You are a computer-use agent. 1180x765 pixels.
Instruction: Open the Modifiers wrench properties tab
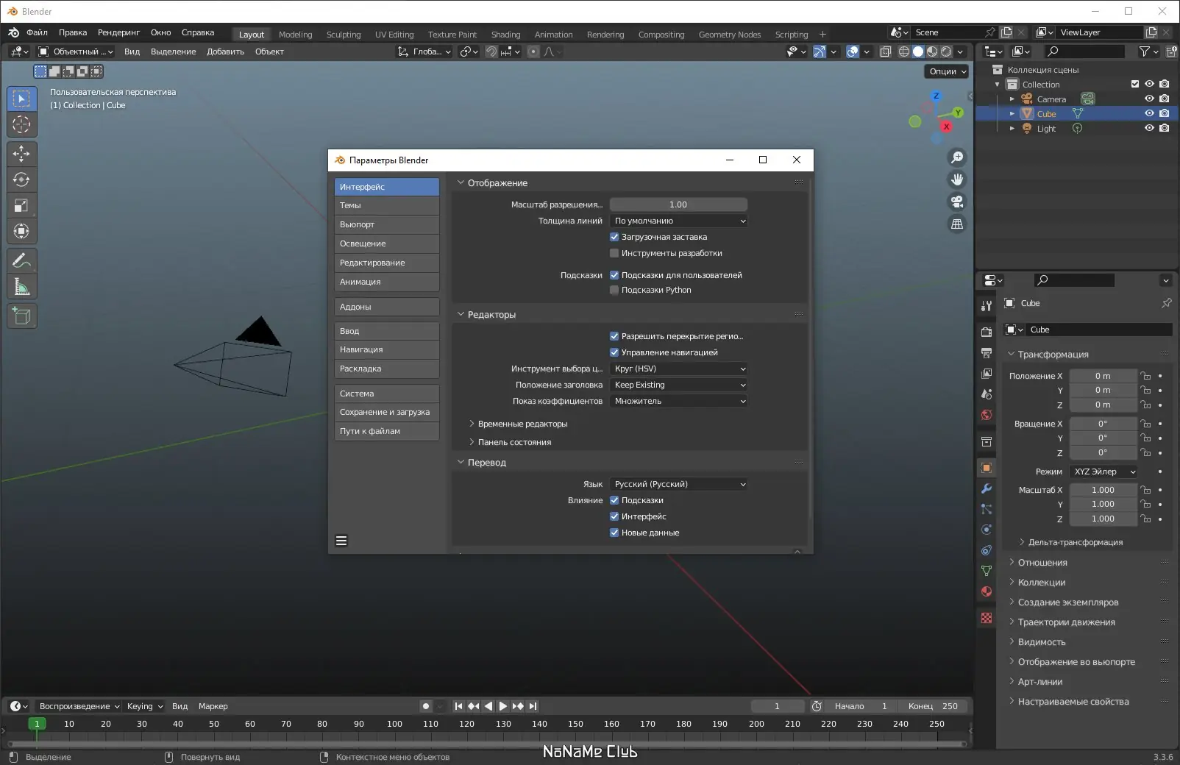click(x=987, y=488)
